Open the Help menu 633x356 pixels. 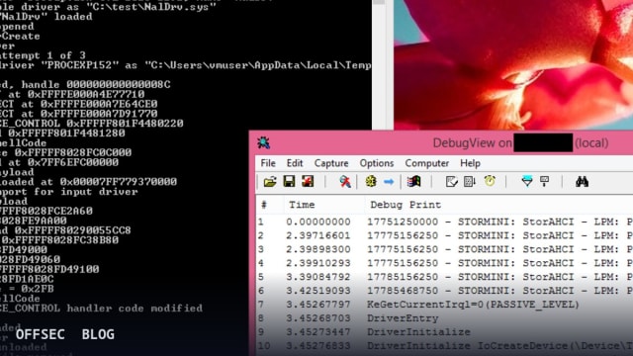(x=471, y=163)
